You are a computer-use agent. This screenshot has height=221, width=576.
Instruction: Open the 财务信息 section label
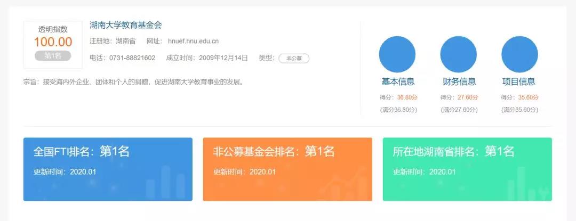pyautogui.click(x=459, y=81)
